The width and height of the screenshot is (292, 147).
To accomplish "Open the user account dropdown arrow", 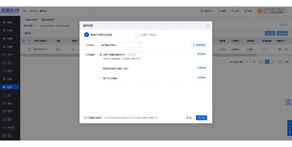I will coord(288,11).
